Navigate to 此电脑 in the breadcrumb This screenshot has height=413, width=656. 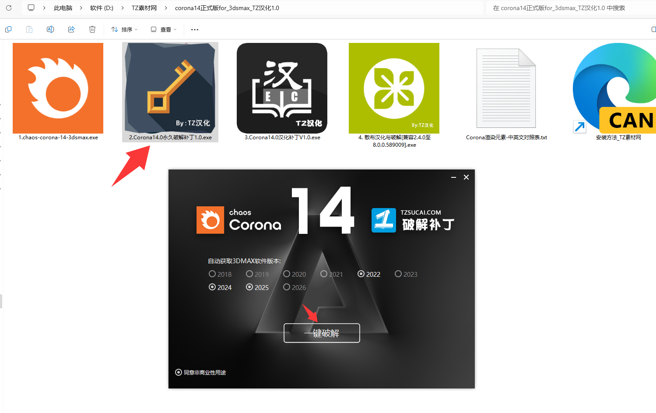(63, 8)
